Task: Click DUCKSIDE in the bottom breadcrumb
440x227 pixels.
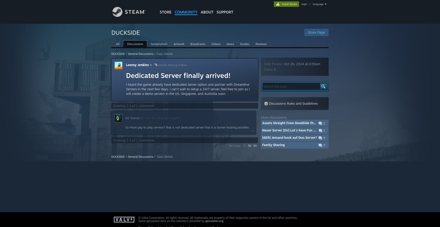Action: tap(118, 157)
